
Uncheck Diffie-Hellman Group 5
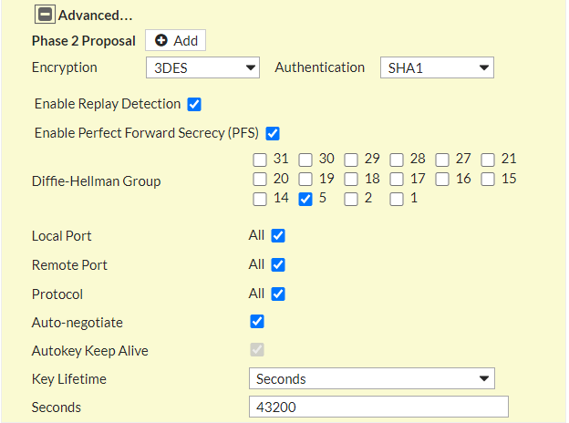[305, 199]
